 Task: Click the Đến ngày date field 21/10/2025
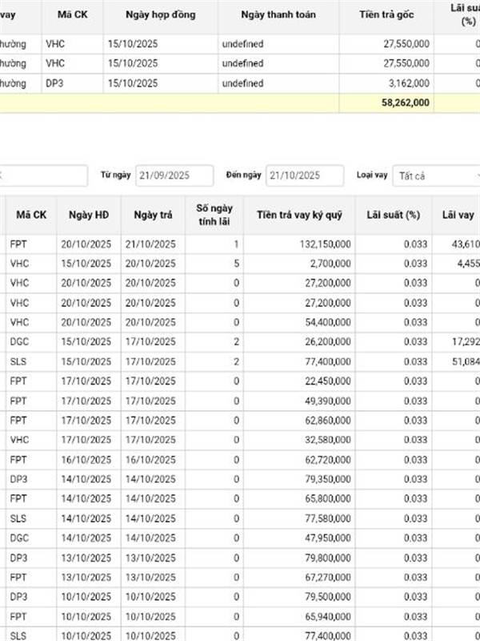[305, 175]
